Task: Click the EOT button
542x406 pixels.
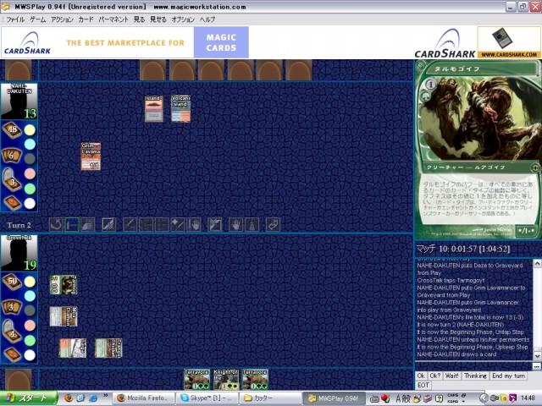Action: pyautogui.click(x=423, y=385)
